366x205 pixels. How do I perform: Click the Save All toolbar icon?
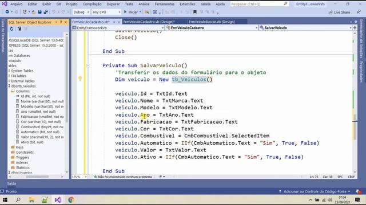[46, 12]
